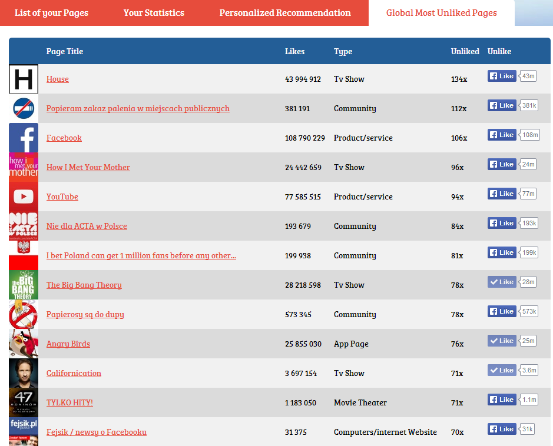This screenshot has width=553, height=446.
Task: Click the How I Met Your Mother thumbnail
Action: coord(24,167)
